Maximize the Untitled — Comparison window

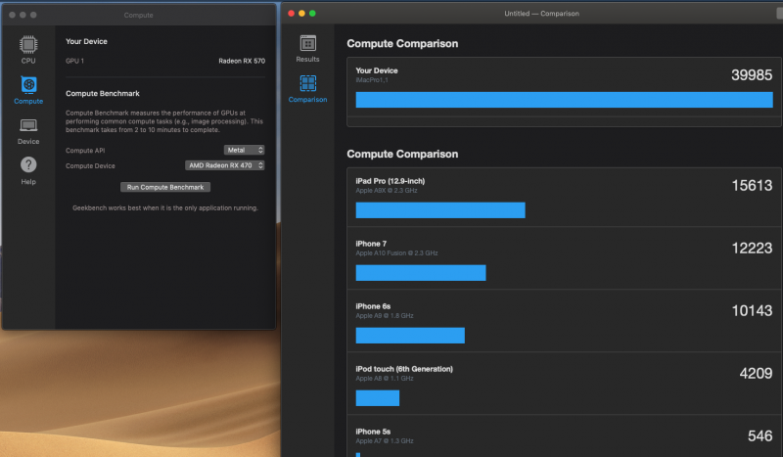312,14
